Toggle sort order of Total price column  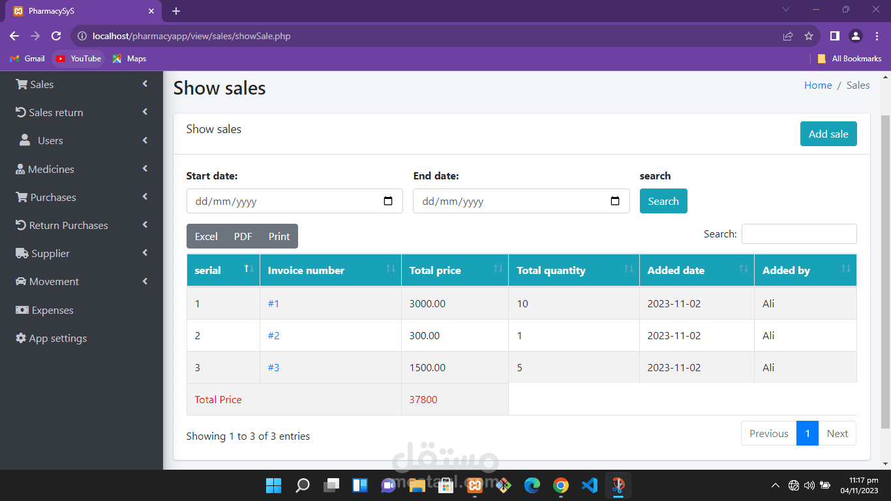click(455, 270)
